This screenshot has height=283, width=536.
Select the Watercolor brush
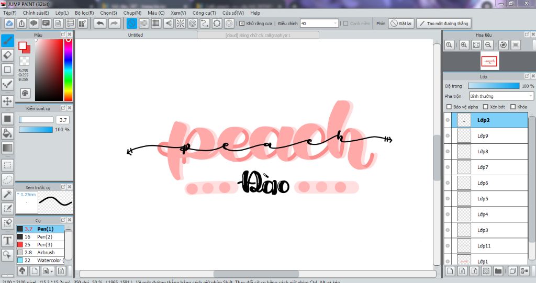[40, 261]
